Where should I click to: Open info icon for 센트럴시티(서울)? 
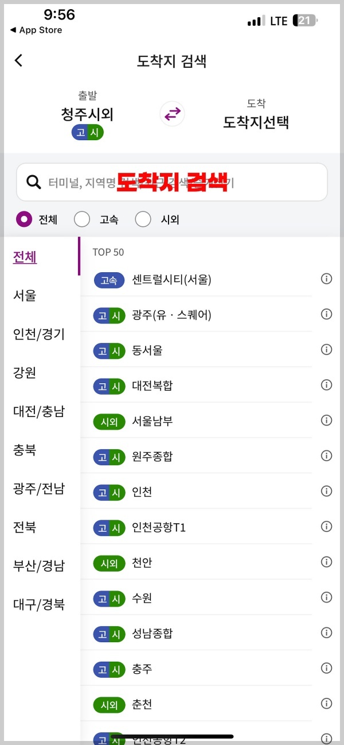[326, 279]
